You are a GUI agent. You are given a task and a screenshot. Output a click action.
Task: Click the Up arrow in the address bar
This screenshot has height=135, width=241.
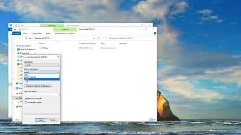[x=26, y=38]
